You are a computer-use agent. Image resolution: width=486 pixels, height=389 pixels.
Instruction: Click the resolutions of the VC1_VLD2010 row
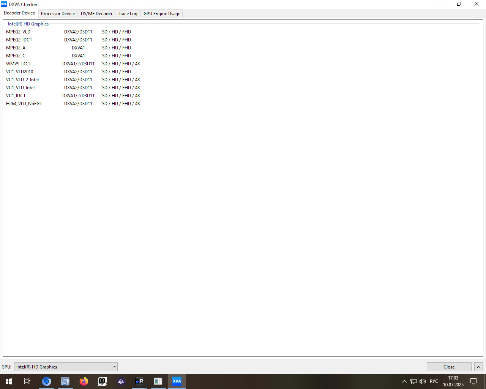pos(117,72)
